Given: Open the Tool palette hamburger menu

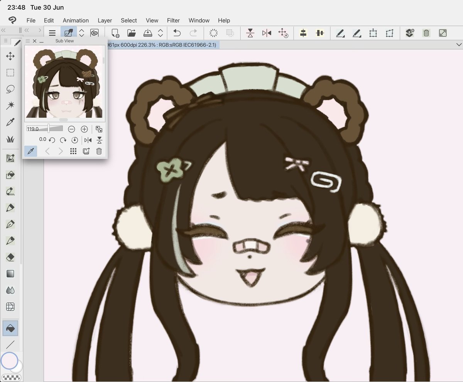Looking at the screenshot, I should tap(5, 40).
